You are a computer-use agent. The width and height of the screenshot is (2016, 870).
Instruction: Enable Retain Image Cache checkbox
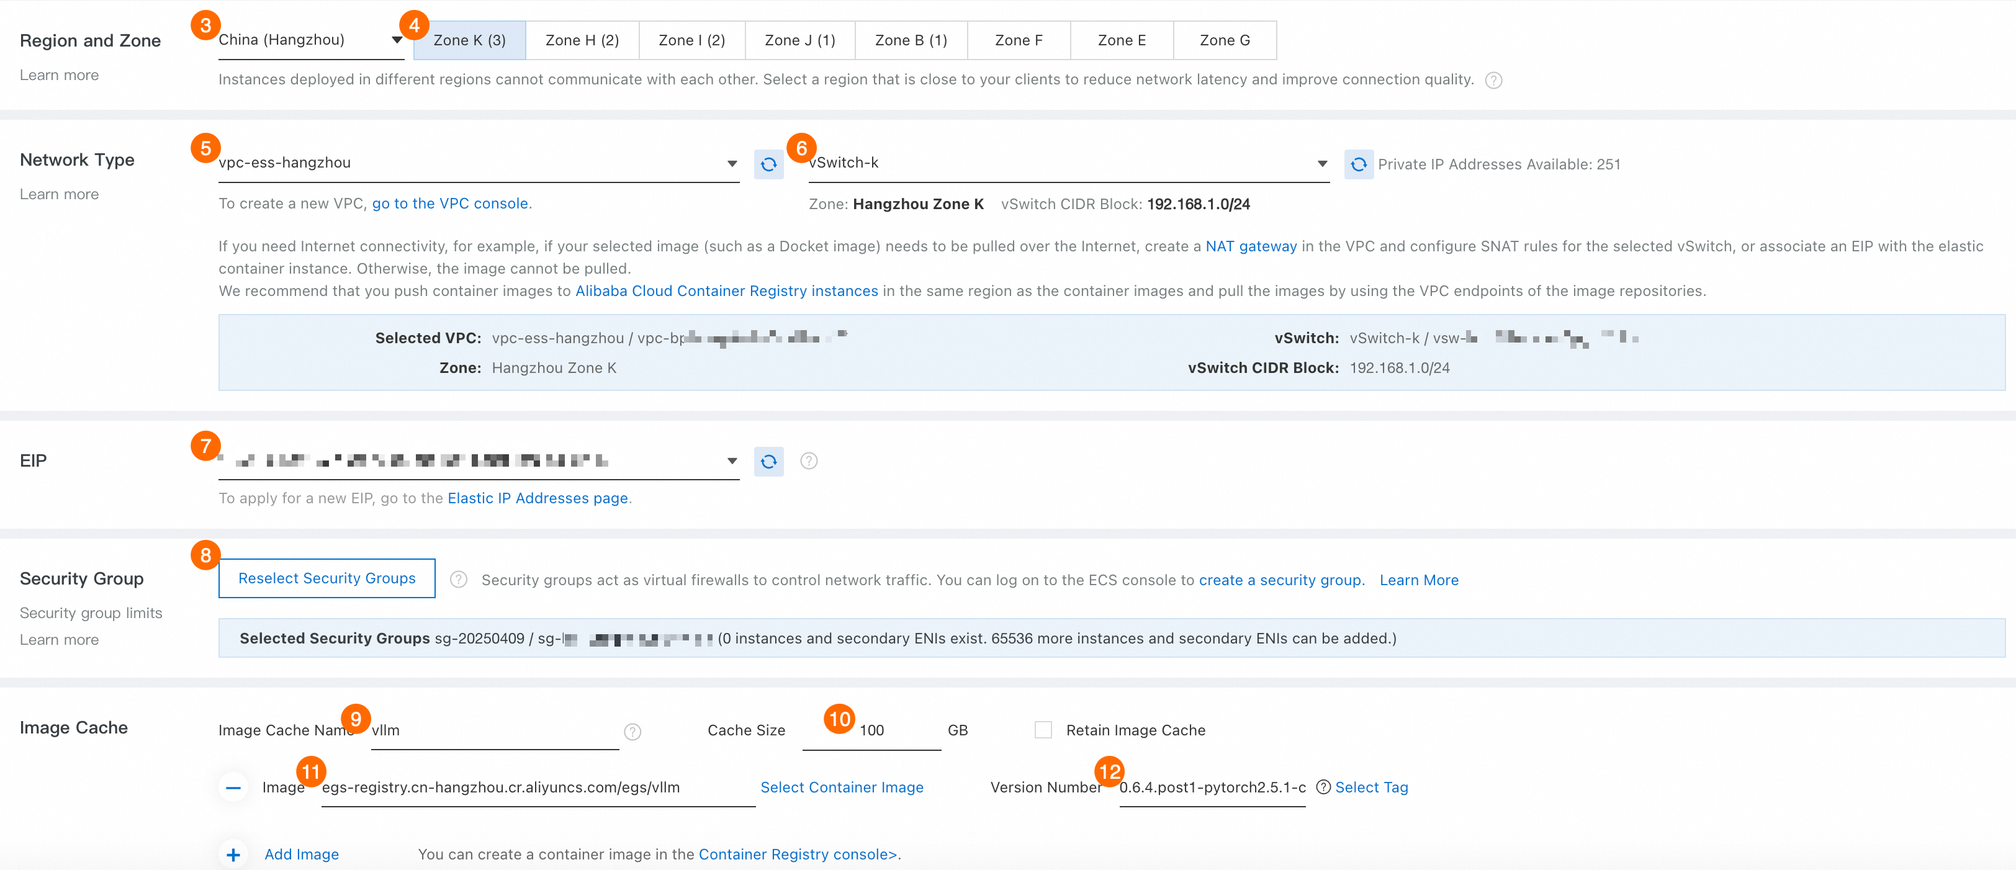click(x=1043, y=730)
